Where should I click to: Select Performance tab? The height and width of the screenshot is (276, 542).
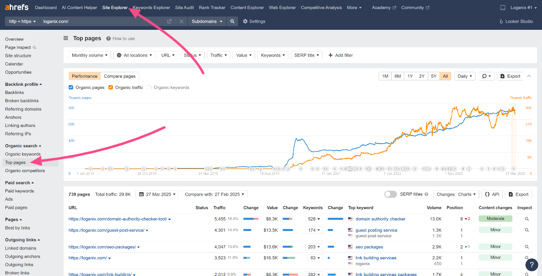[84, 76]
